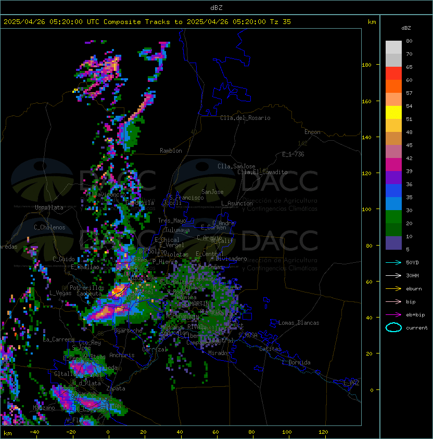
Task: Click the 'Clla.El_Cavadito' map label
Action: tap(262, 172)
